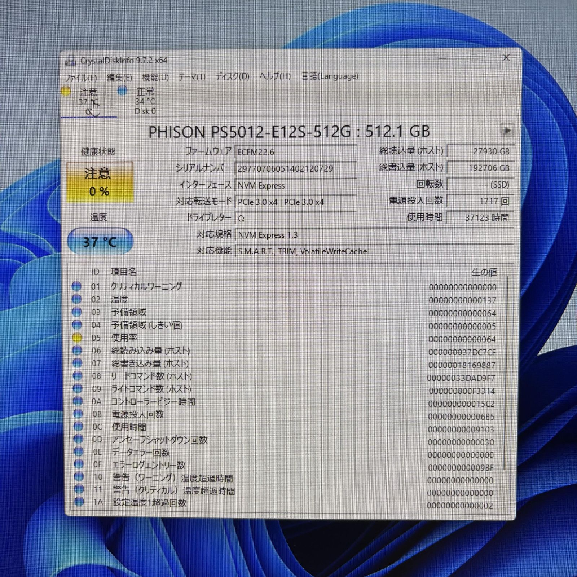Viewport: 577px width, 577px height.
Task: Click the firmware ECFM22.6 field
Action: tap(295, 152)
